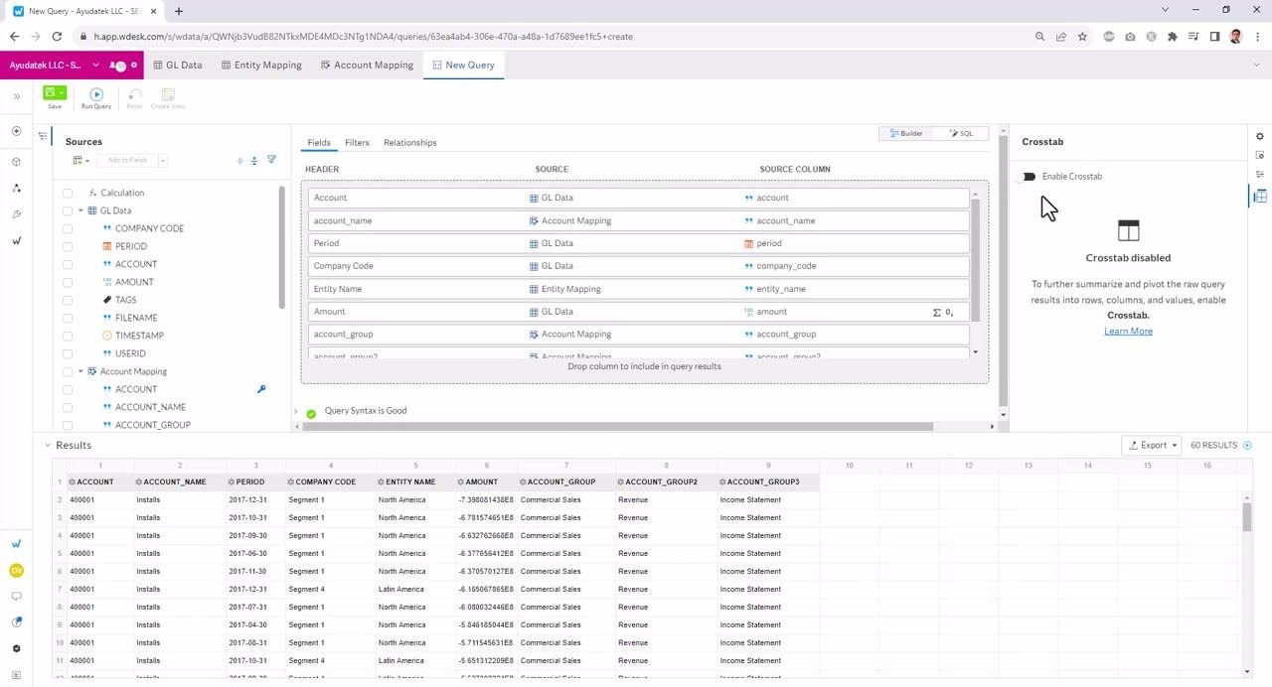This screenshot has width=1272, height=687.
Task: Toggle the Enable Crosstab switch
Action: (x=1028, y=177)
